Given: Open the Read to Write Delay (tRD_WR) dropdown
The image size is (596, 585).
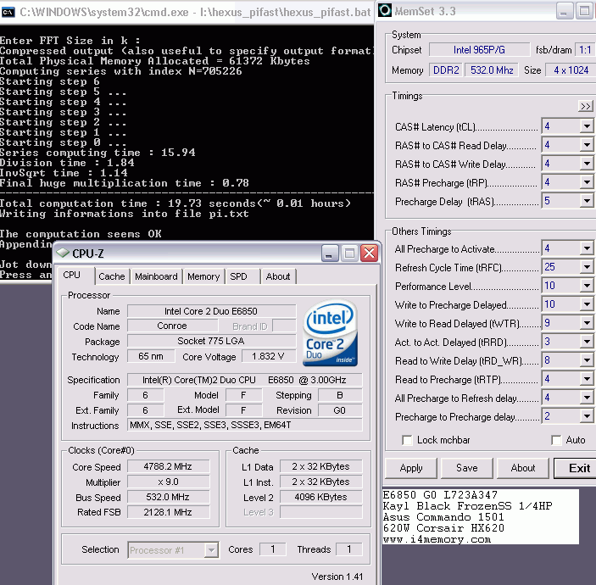Looking at the screenshot, I should (587, 360).
